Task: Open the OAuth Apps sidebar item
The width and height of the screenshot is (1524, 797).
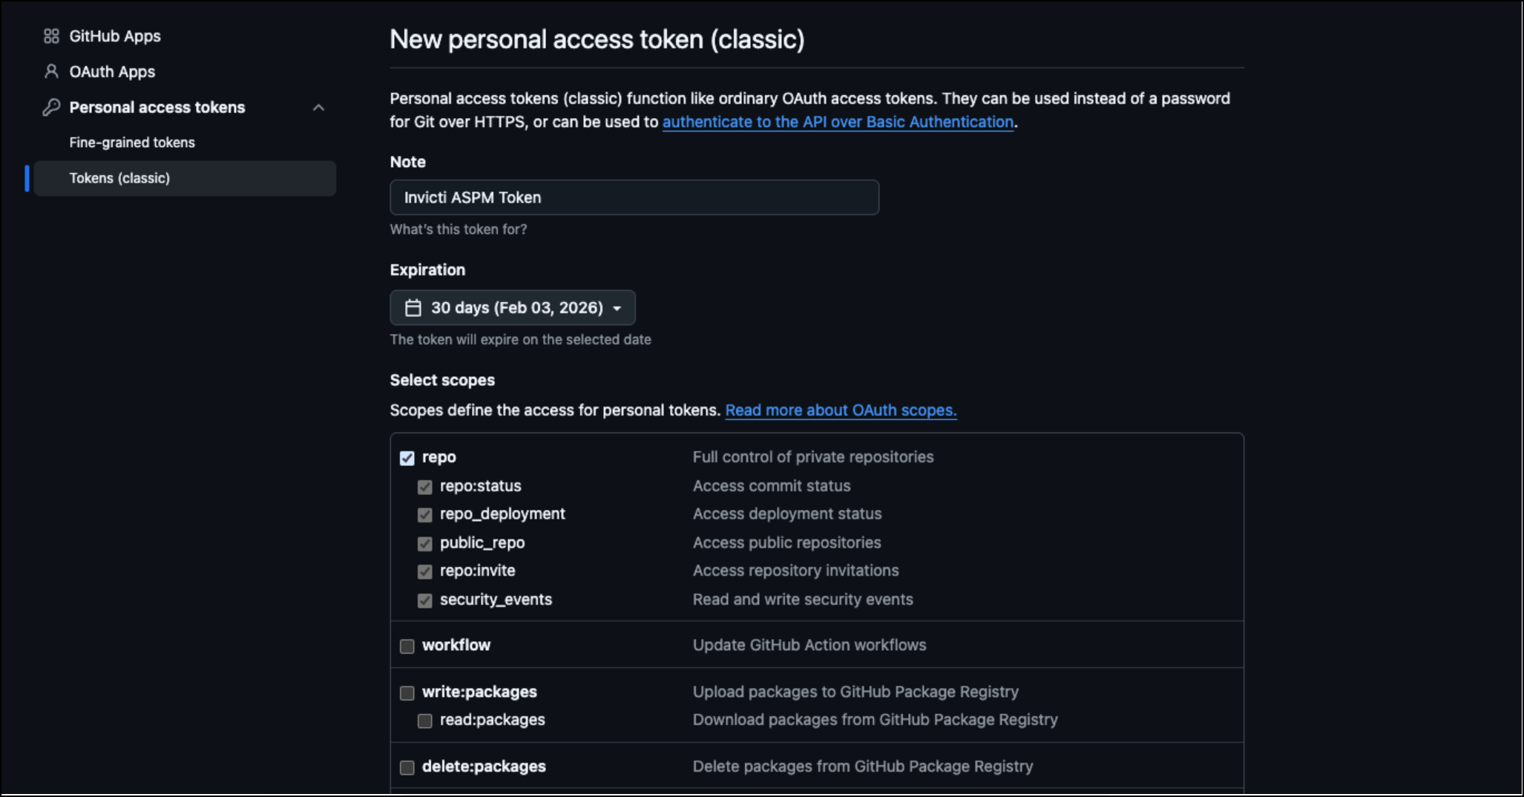Action: (112, 72)
